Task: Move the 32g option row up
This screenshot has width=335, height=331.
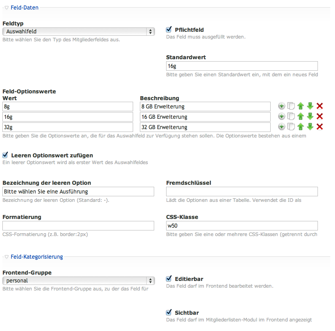Action: [300, 127]
